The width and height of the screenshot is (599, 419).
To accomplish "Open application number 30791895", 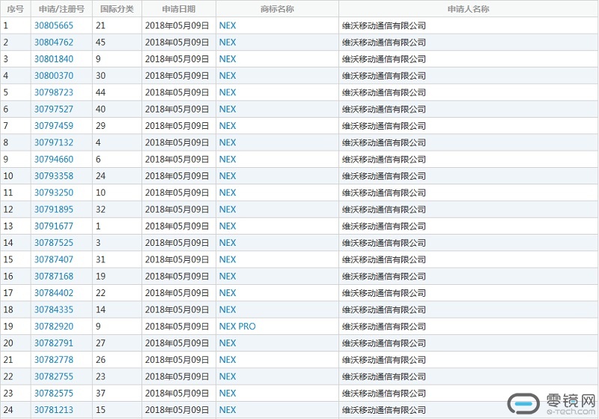I will [53, 210].
